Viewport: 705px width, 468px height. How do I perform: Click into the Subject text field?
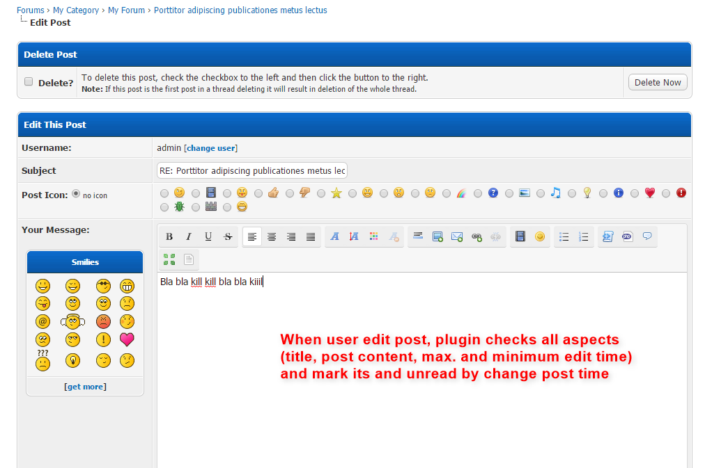pos(251,171)
